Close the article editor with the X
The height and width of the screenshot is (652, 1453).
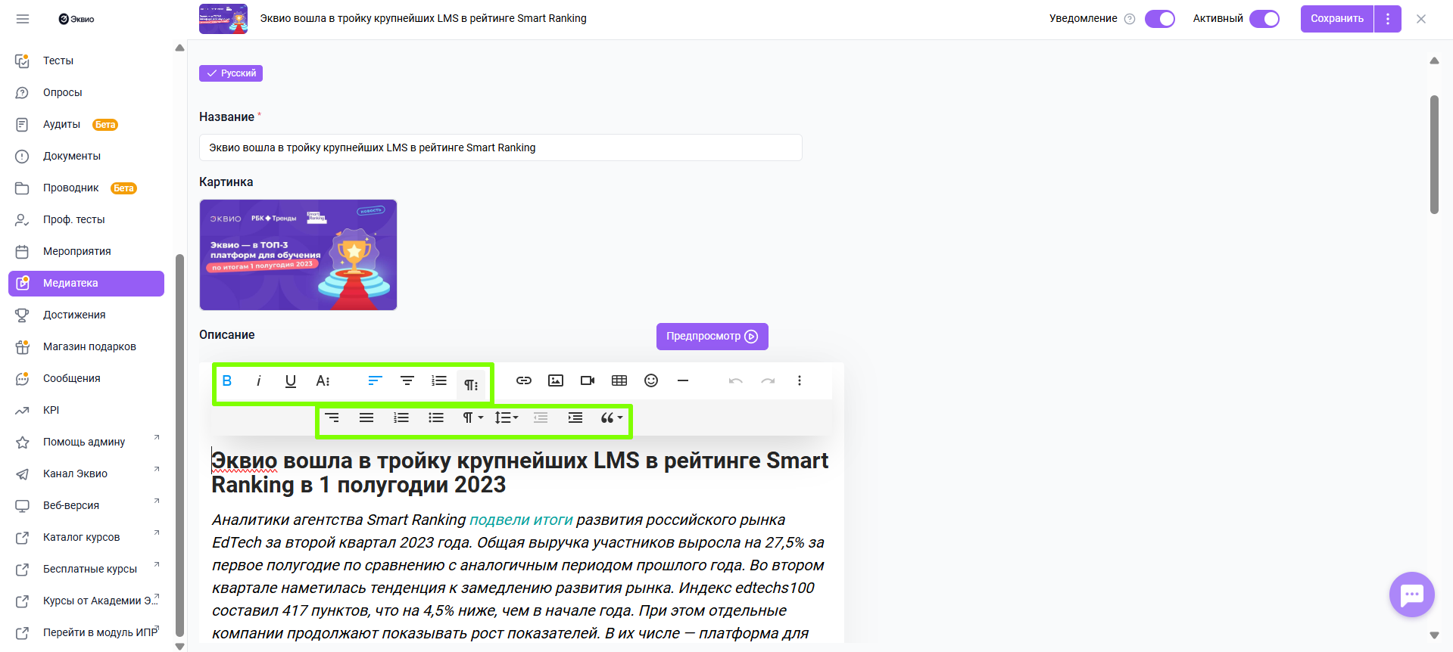1421,19
